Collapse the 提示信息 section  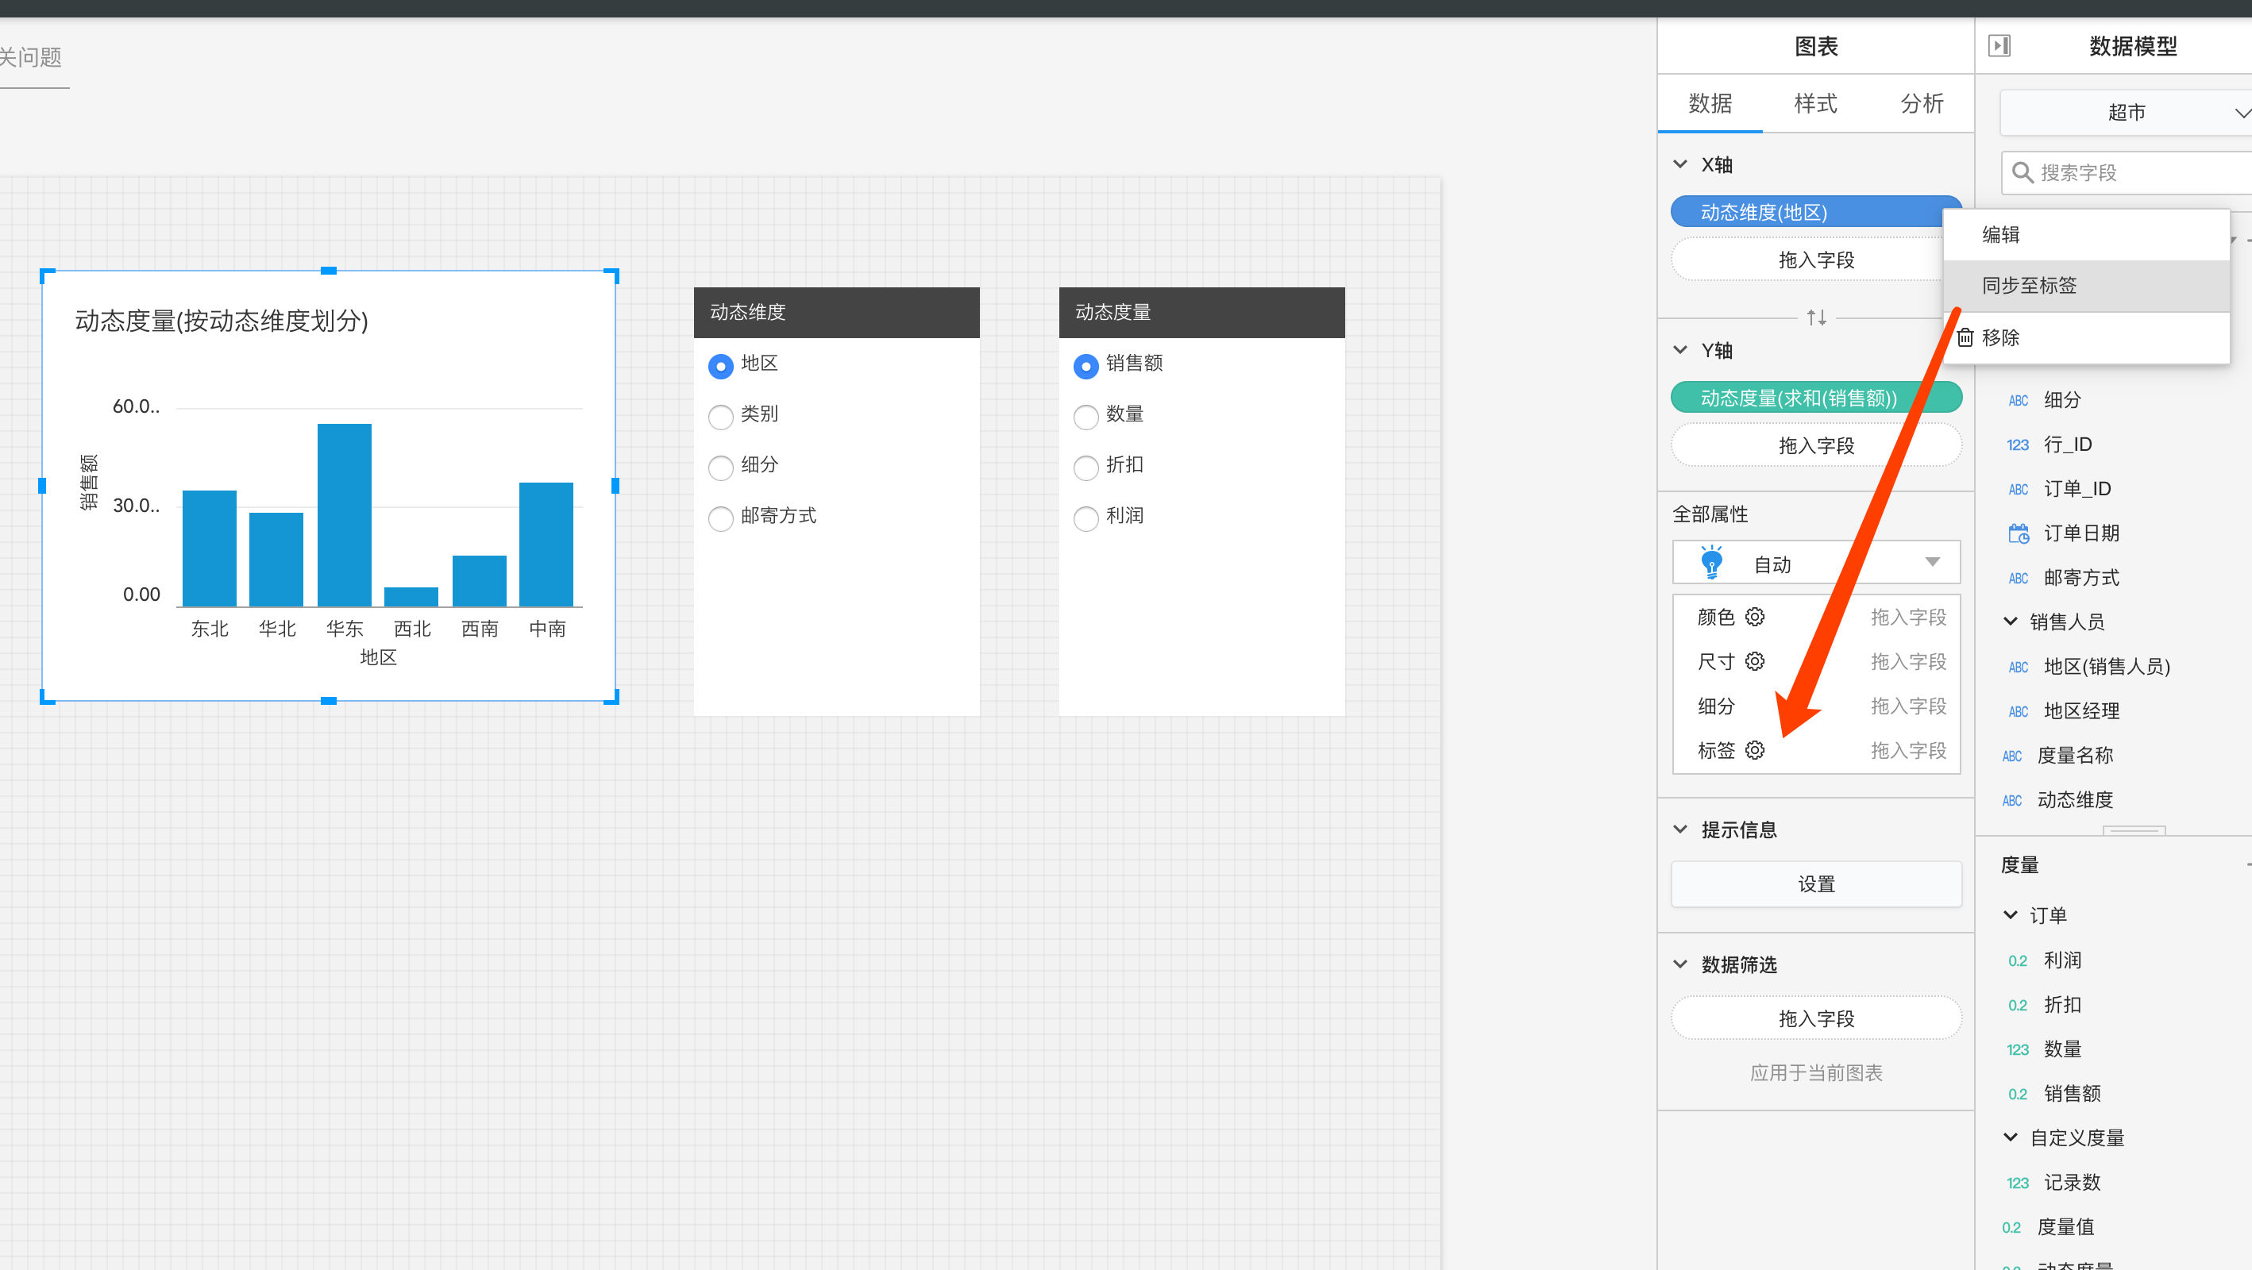[x=1680, y=829]
